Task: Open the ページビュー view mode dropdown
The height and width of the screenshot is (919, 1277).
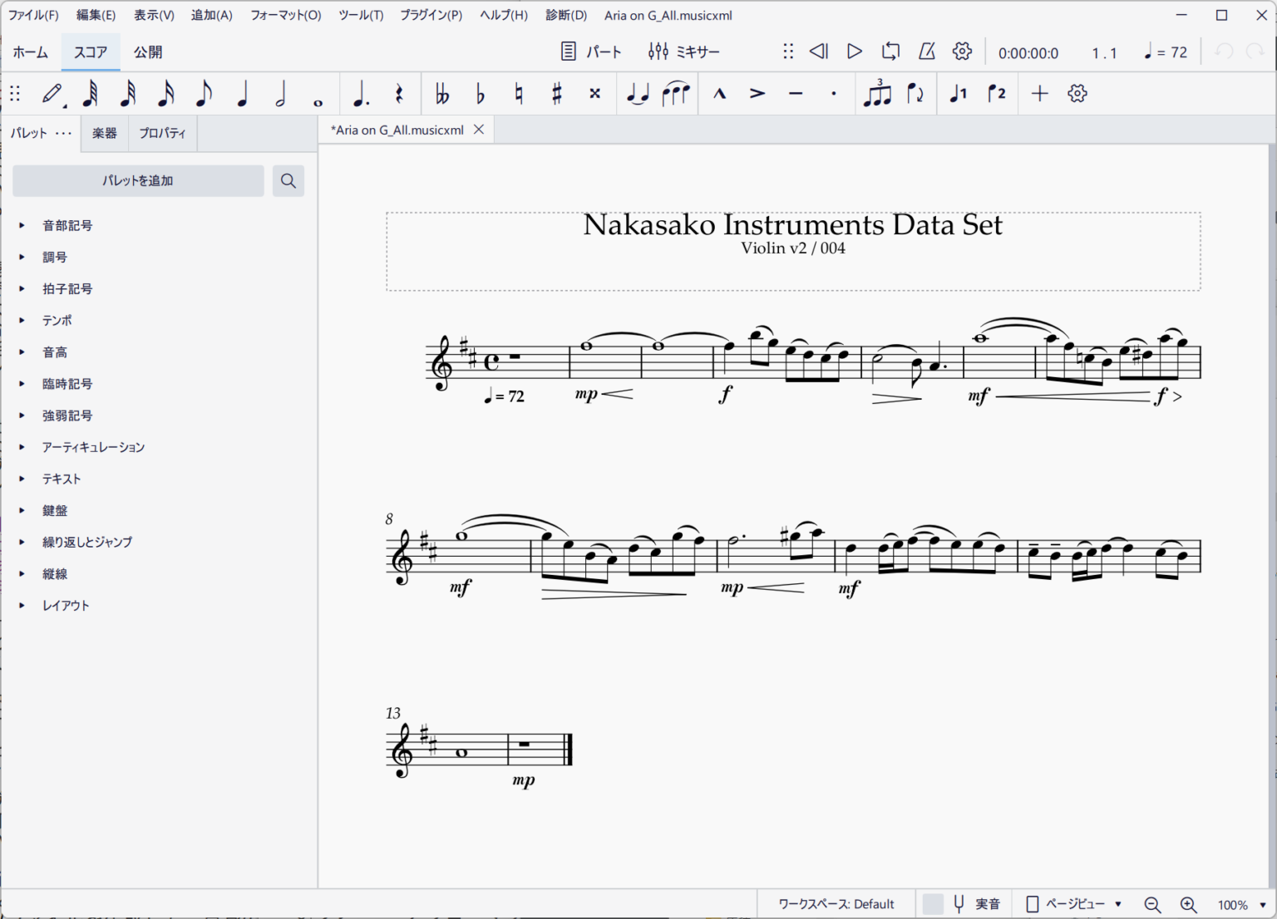Action: click(1075, 904)
